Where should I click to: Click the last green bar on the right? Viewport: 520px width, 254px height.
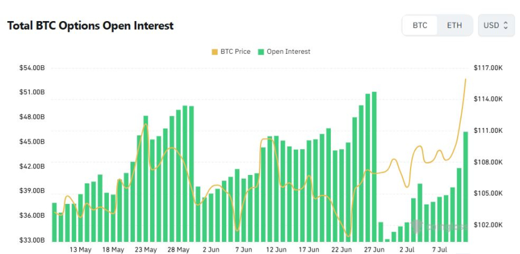466,186
